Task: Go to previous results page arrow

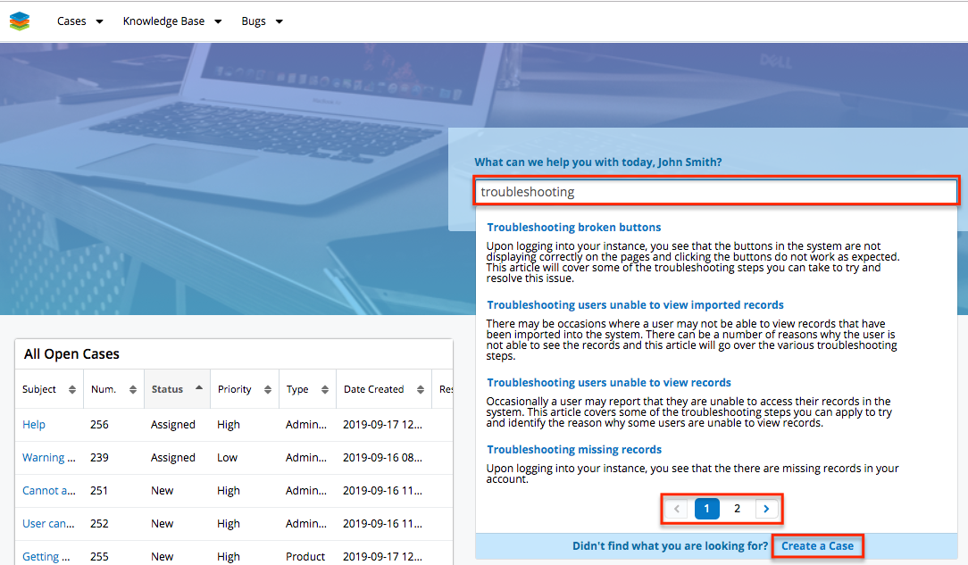Action: click(677, 509)
